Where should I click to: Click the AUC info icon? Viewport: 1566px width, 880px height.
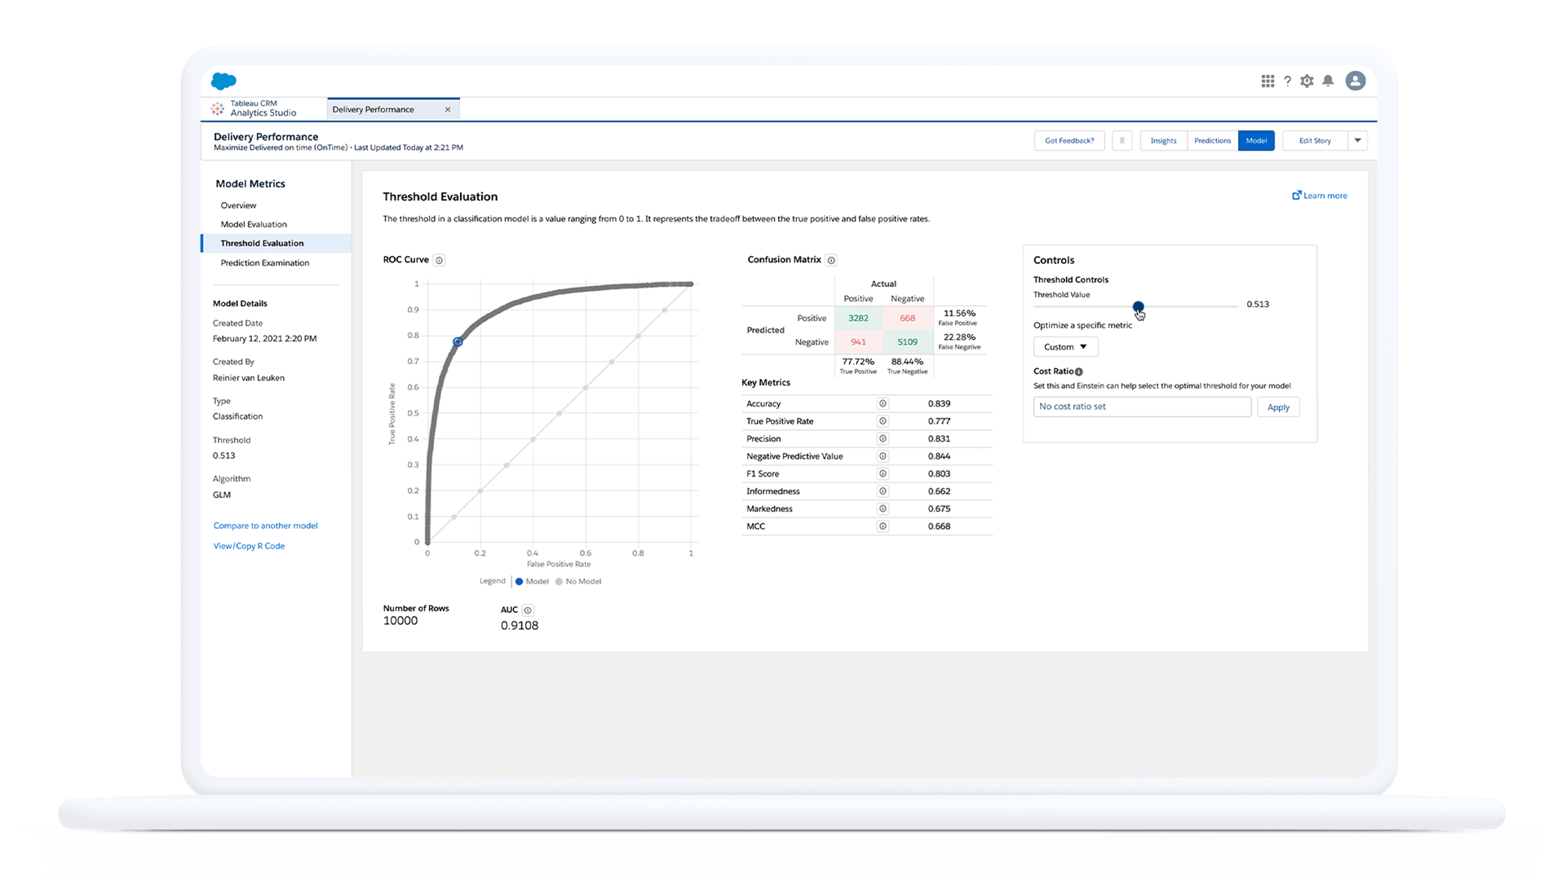[x=529, y=610]
